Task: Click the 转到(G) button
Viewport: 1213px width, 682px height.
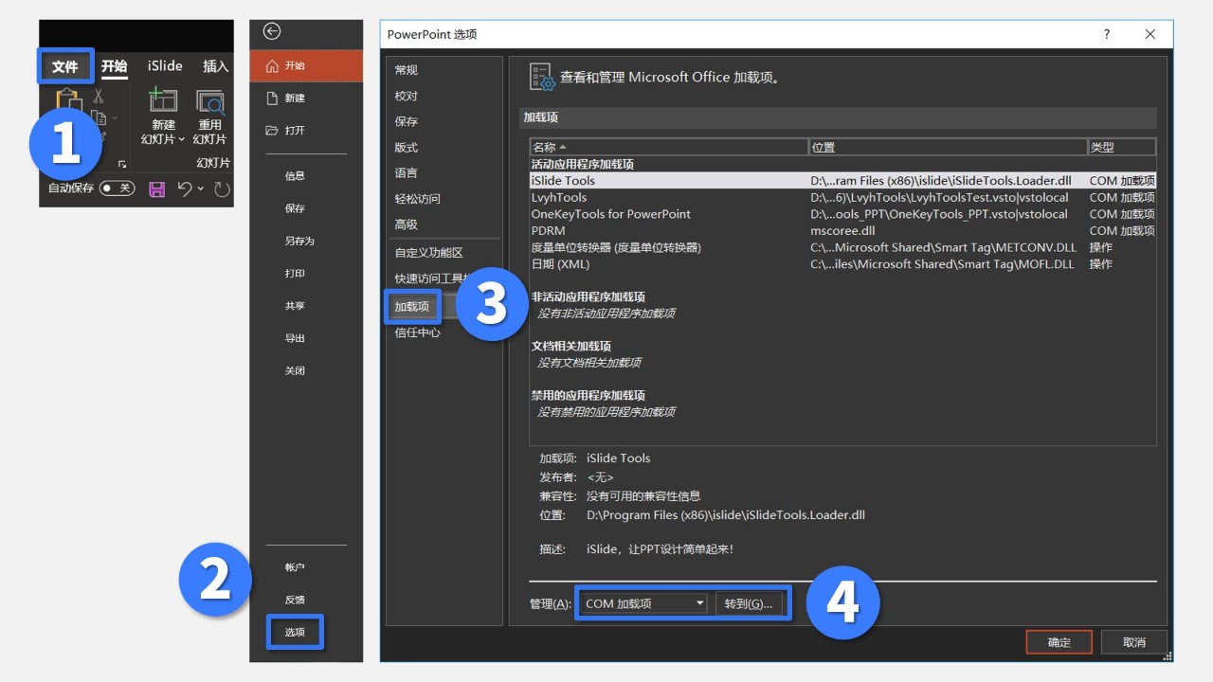Action: tap(749, 602)
